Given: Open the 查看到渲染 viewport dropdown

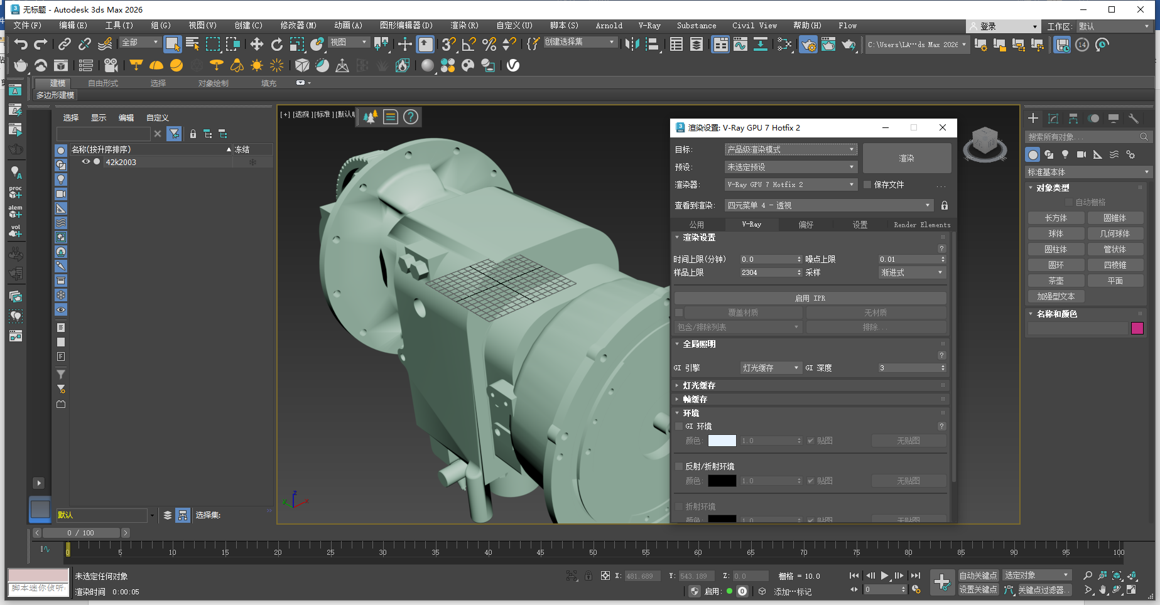Looking at the screenshot, I should coord(829,205).
